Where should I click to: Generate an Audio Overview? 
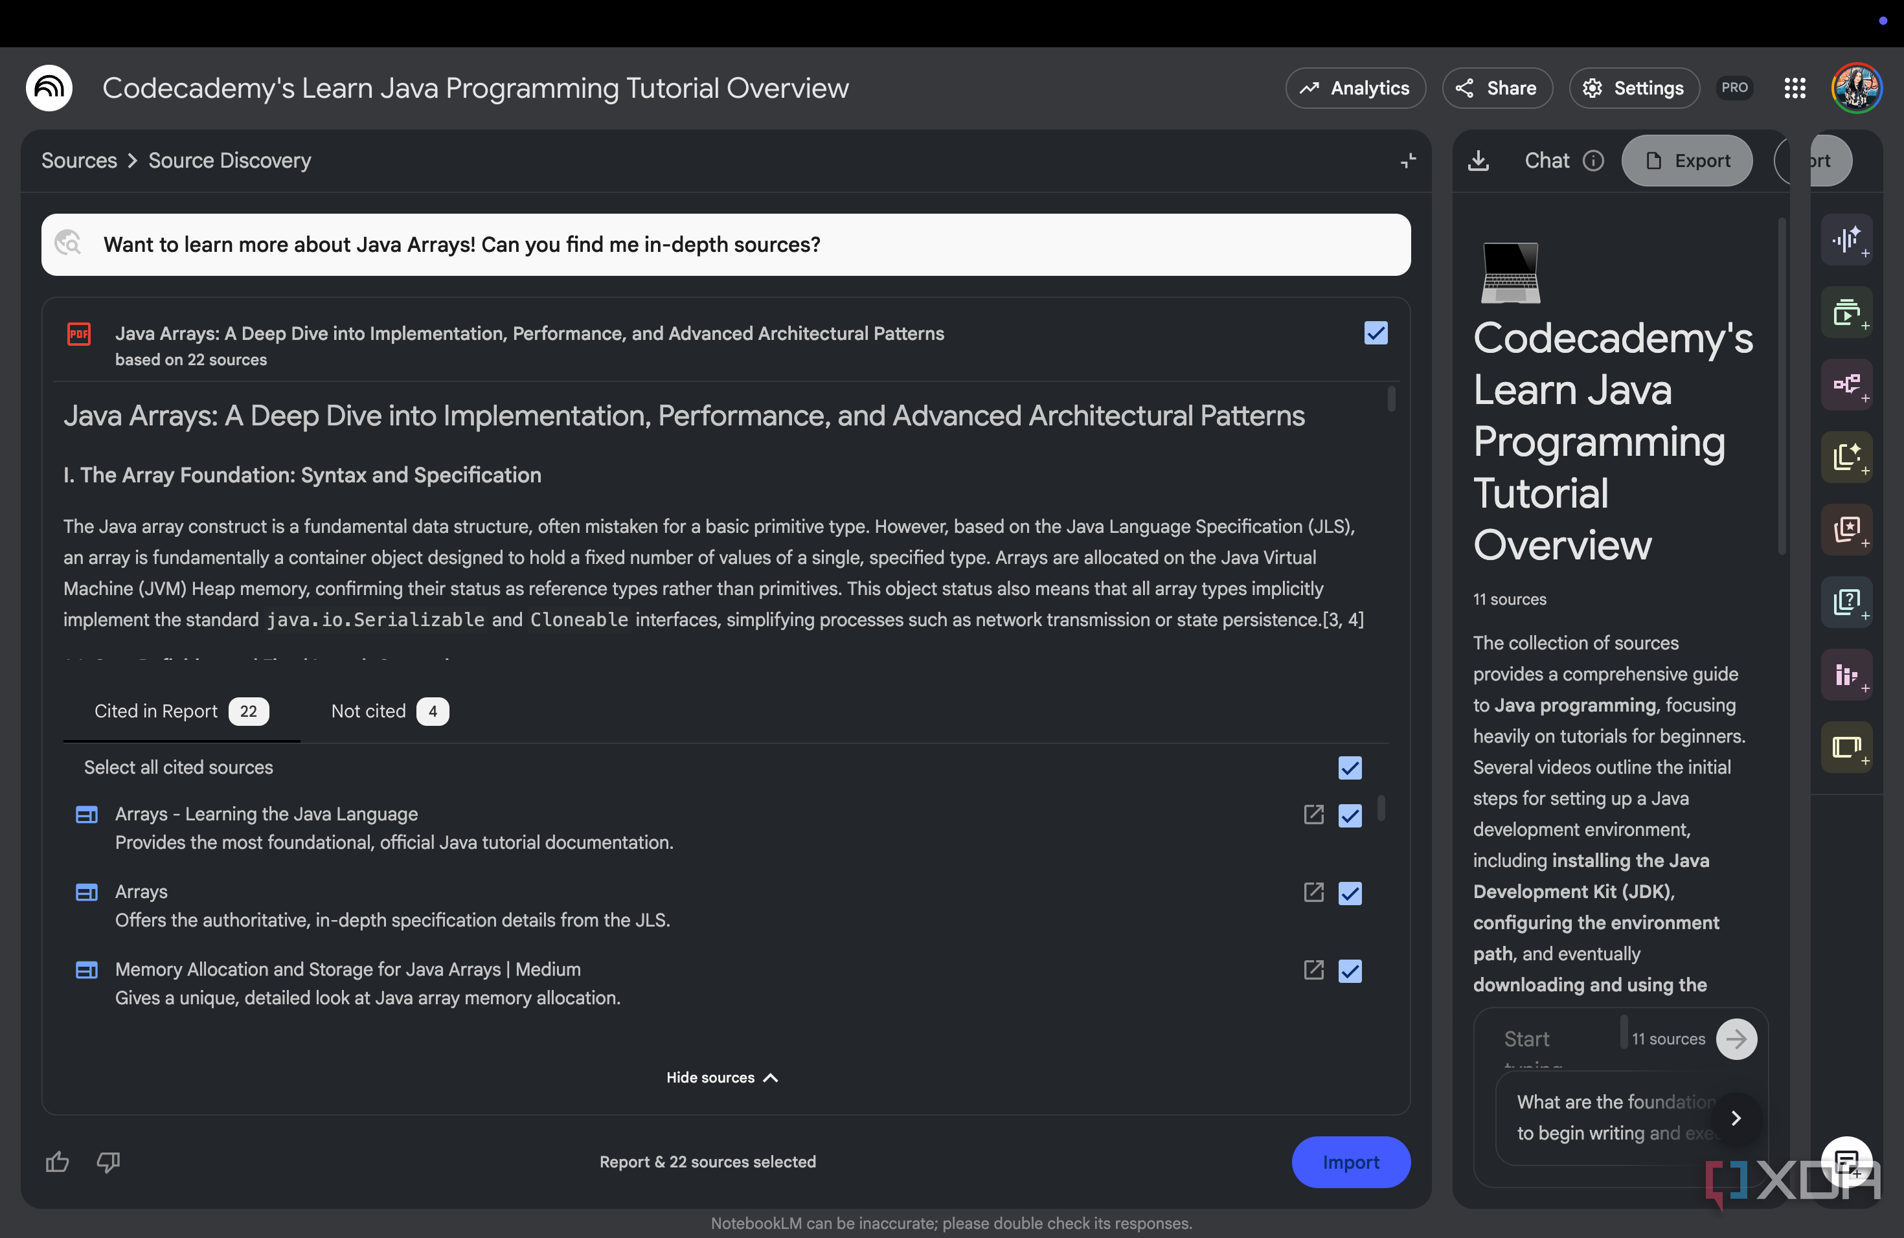[x=1846, y=240]
